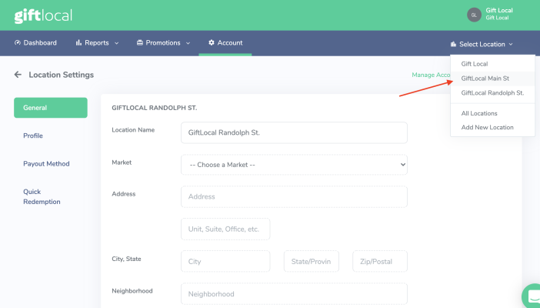Click the Dashboard gauge icon

[18, 43]
